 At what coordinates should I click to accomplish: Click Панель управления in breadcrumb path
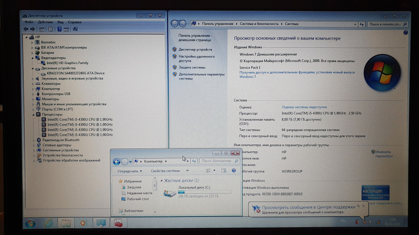point(217,24)
